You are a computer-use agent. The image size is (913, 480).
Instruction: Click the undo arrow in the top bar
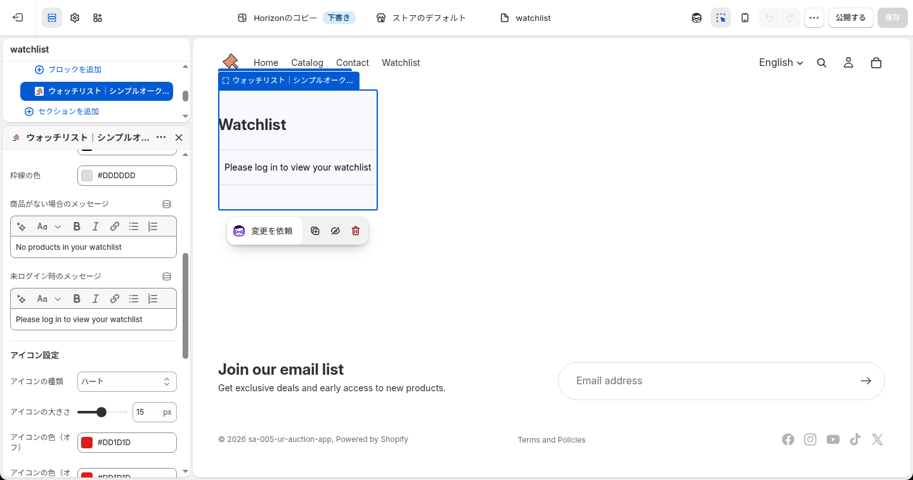tap(769, 18)
